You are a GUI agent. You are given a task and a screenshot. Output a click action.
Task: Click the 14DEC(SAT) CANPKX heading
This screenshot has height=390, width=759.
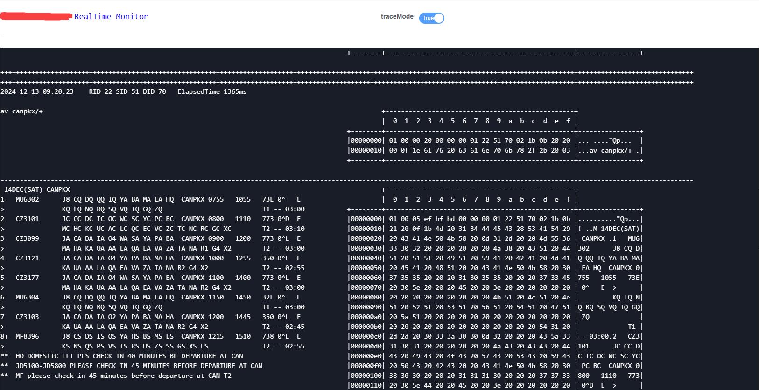click(x=37, y=190)
